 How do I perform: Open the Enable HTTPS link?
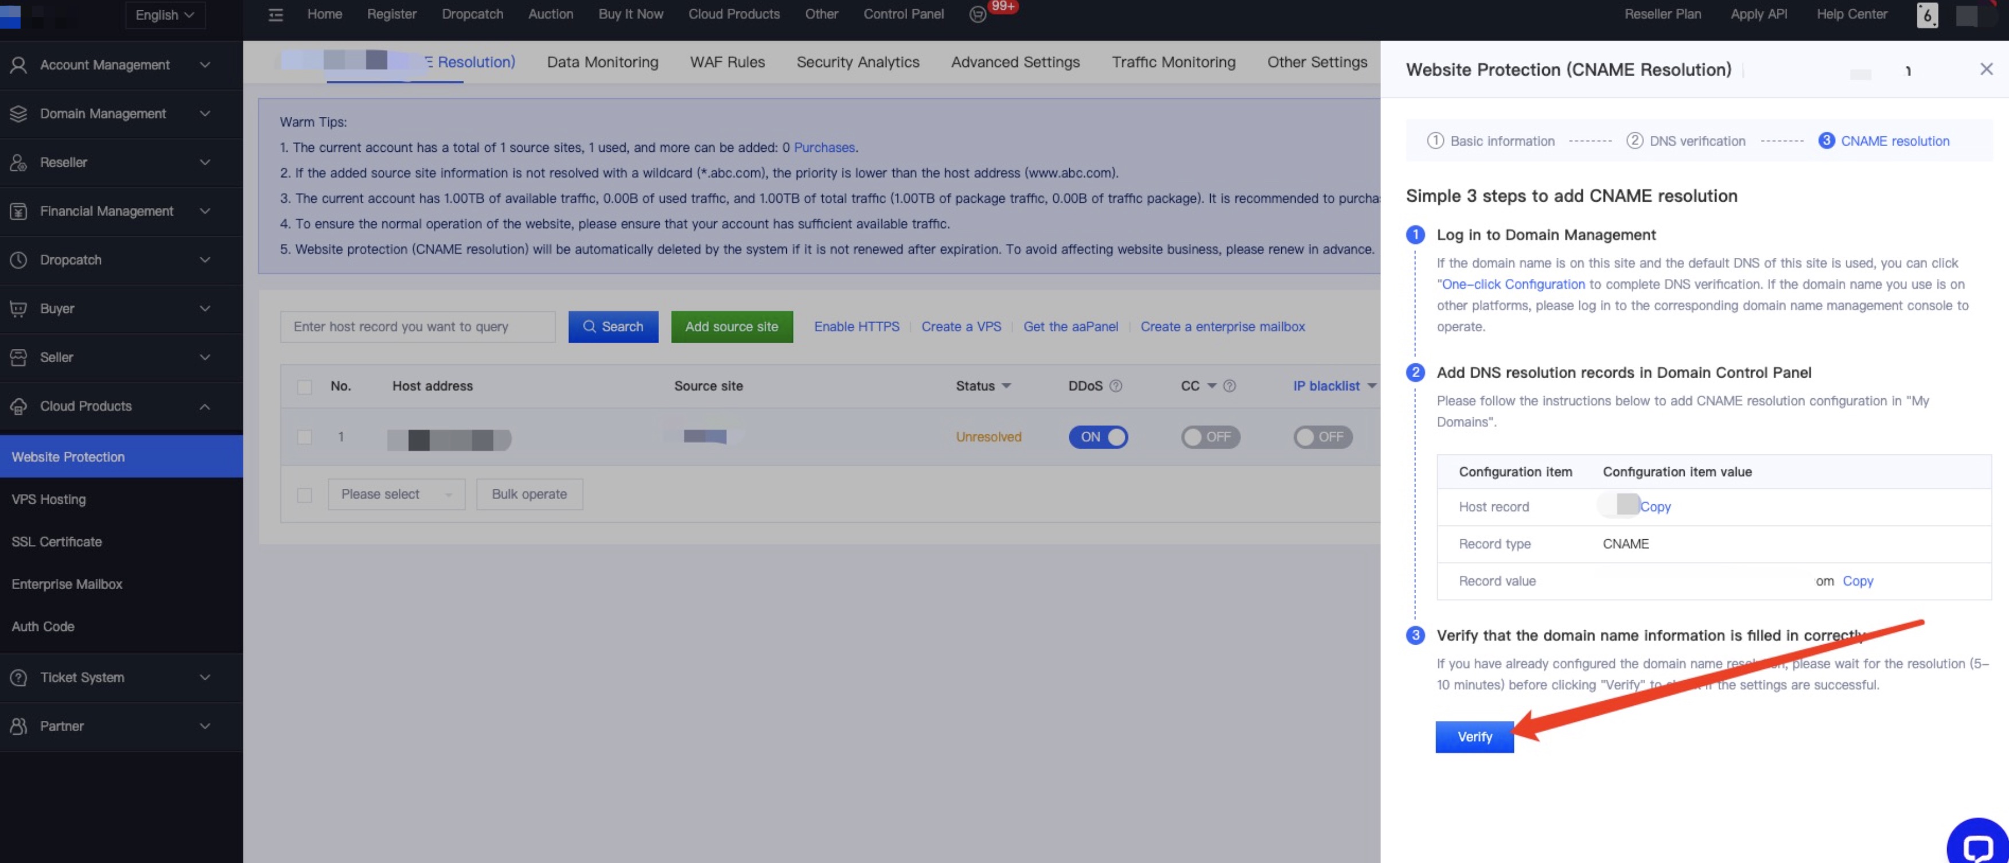click(x=856, y=327)
